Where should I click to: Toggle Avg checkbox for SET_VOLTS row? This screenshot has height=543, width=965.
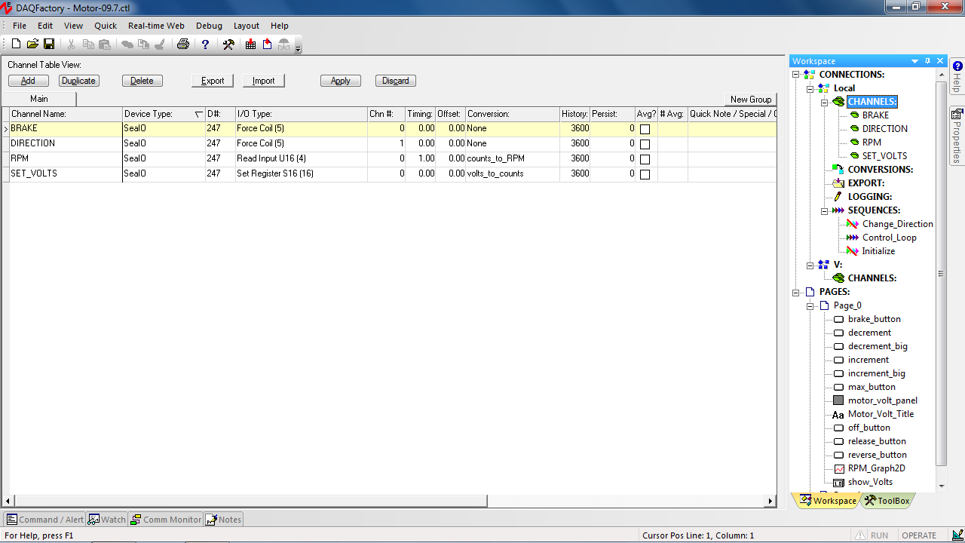[645, 175]
